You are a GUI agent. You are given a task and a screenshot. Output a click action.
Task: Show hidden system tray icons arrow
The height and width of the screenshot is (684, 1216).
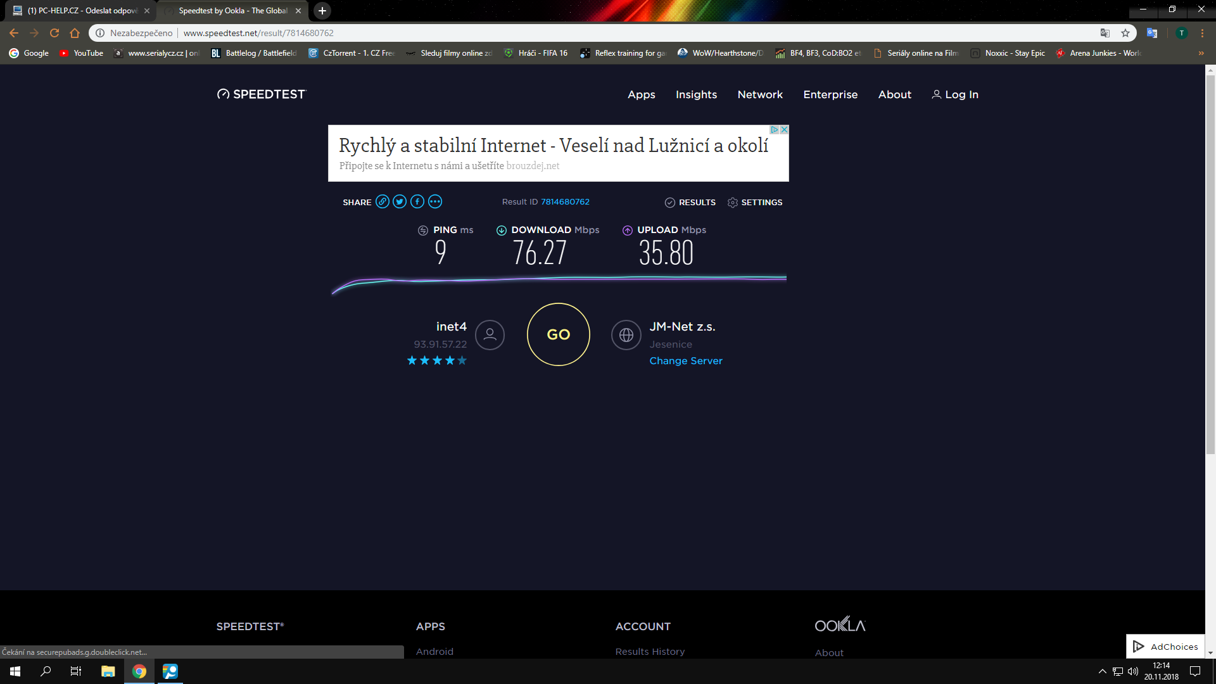pyautogui.click(x=1102, y=671)
